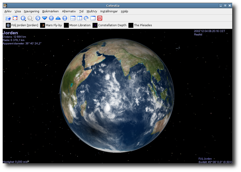This screenshot has height=172, width=241.
Task: Switch to single view icon
Action: tap(93, 18)
